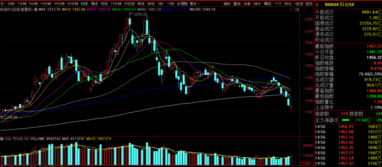Click the 叠加 overlay button

pyautogui.click(x=237, y=4)
